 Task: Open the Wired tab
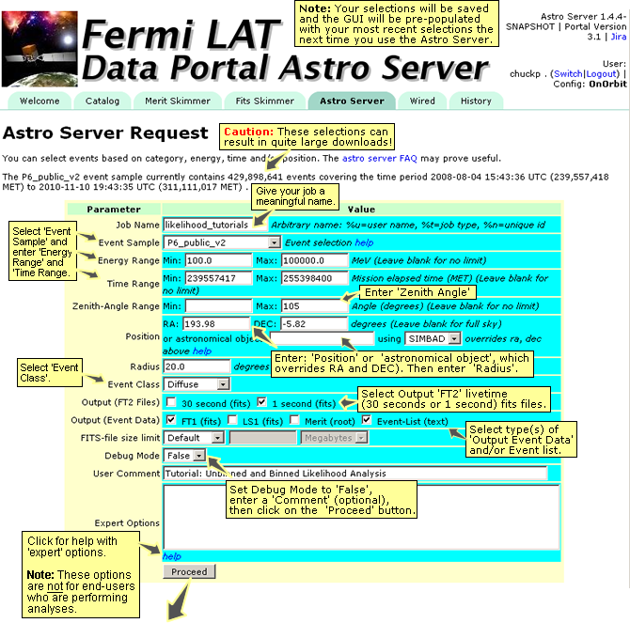click(x=422, y=101)
